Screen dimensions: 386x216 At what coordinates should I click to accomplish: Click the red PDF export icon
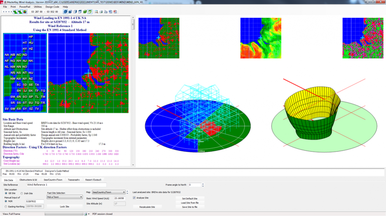[x=115, y=11]
